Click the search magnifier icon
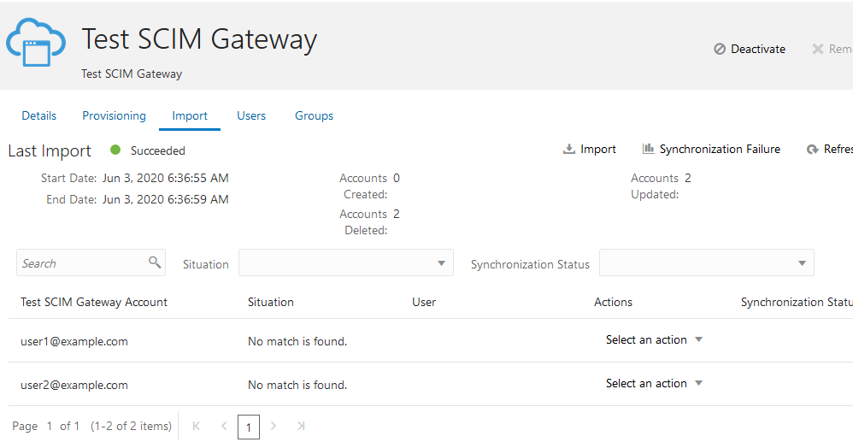This screenshot has height=448, width=853. 155,262
